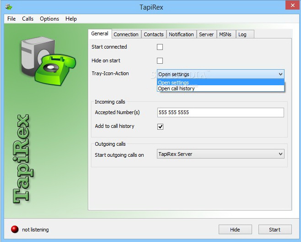Image resolution: width=301 pixels, height=242 pixels.
Task: Click the TapiRex app icon in title bar
Action: (9, 7)
